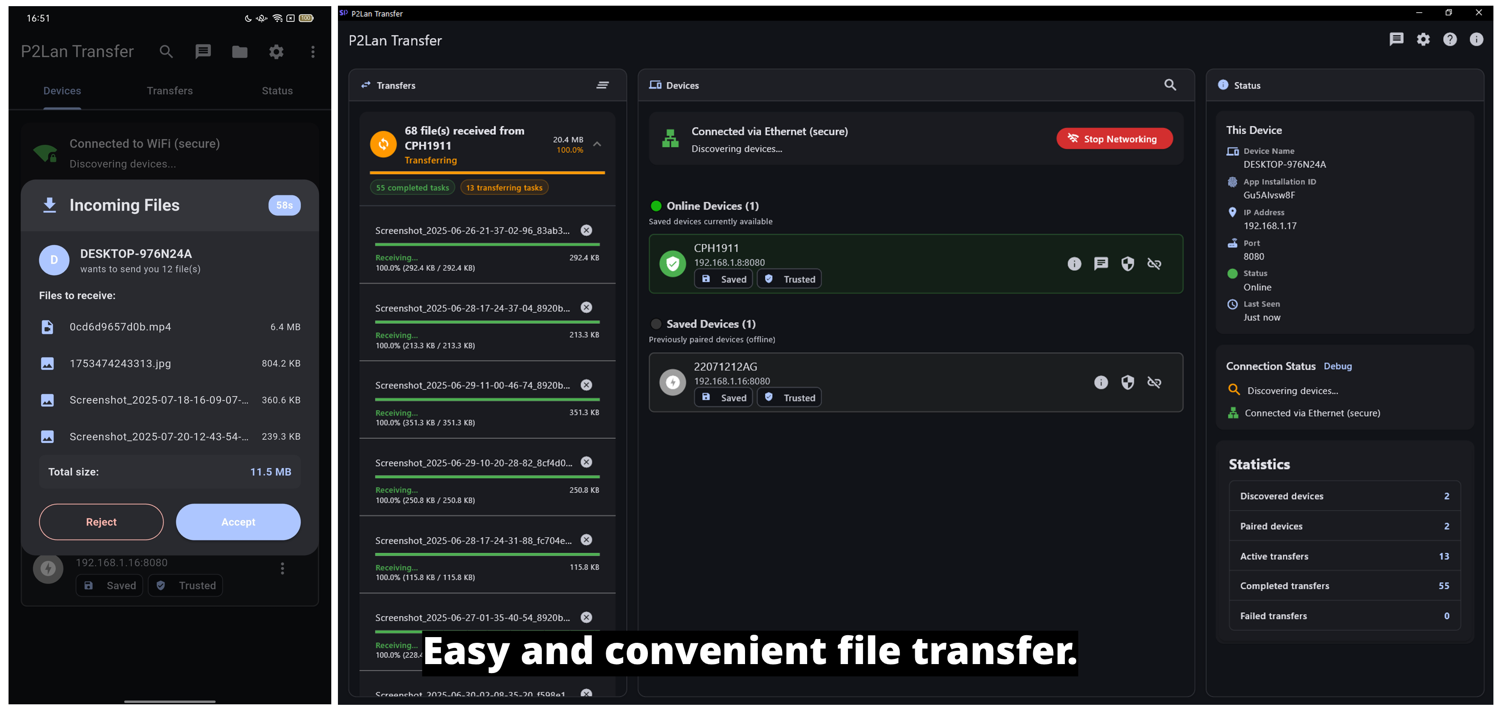Click the Discovered devices statistic row

click(1345, 496)
